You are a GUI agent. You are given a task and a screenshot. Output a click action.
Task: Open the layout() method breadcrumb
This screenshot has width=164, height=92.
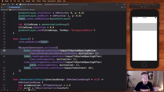(x=32, y=10)
